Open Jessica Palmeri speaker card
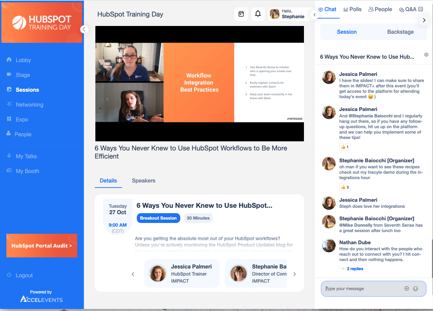 182,274
